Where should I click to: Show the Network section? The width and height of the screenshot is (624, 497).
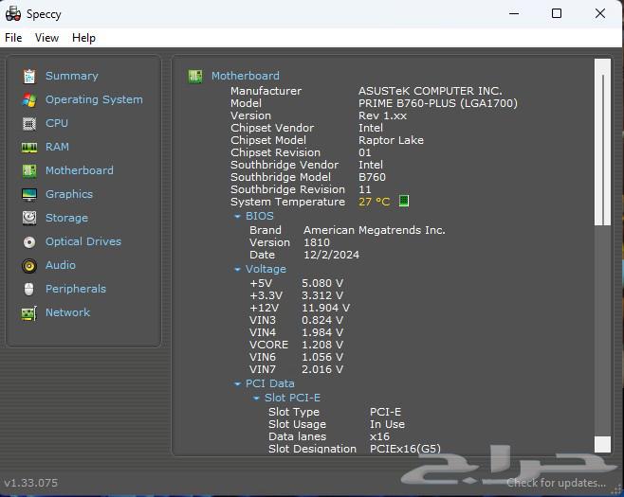tap(67, 312)
